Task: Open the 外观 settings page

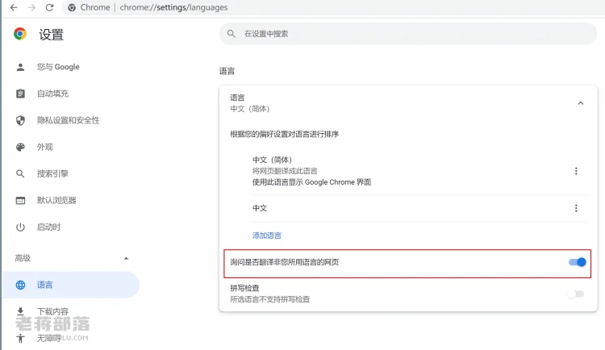Action: pyautogui.click(x=44, y=147)
